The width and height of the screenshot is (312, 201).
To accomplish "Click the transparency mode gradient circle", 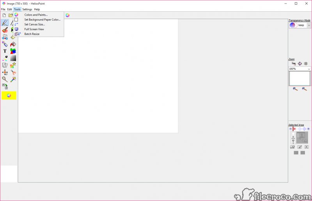I will (x=292, y=25).
